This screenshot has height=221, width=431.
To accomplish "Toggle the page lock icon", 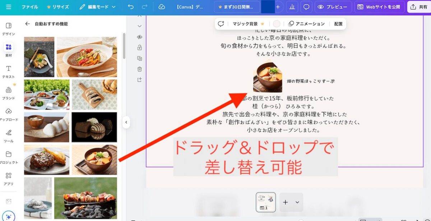I will (140, 48).
